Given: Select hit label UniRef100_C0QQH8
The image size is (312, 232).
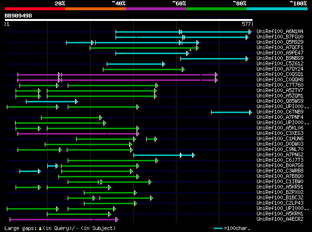Looking at the screenshot, I should coord(280,80).
